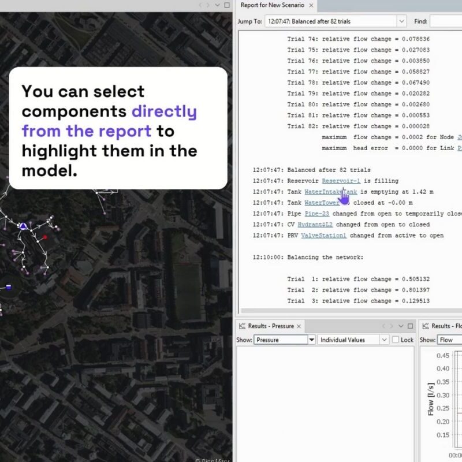462x462 pixels.
Task: Click the triangle tank icon on map
Action: 23,226
